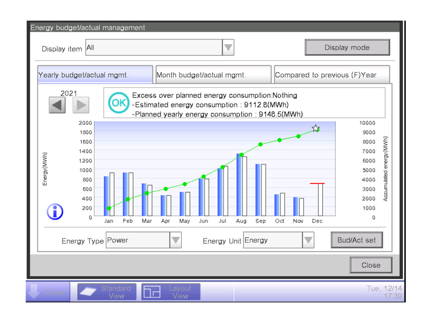
Task: Open Month budget/actual mgmt. tab
Action: click(213, 75)
